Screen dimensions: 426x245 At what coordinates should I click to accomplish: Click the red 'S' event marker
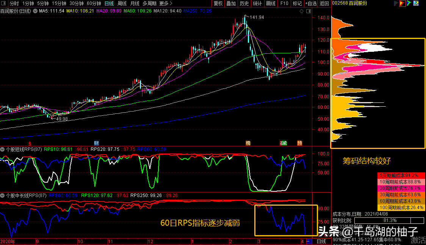coord(30,143)
